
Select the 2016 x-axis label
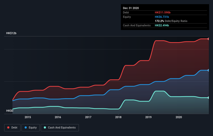point(58,117)
